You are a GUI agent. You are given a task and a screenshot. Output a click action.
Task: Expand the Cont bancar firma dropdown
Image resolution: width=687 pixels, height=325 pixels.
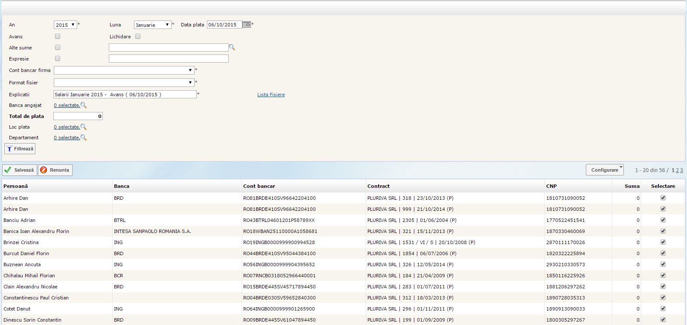point(124,70)
